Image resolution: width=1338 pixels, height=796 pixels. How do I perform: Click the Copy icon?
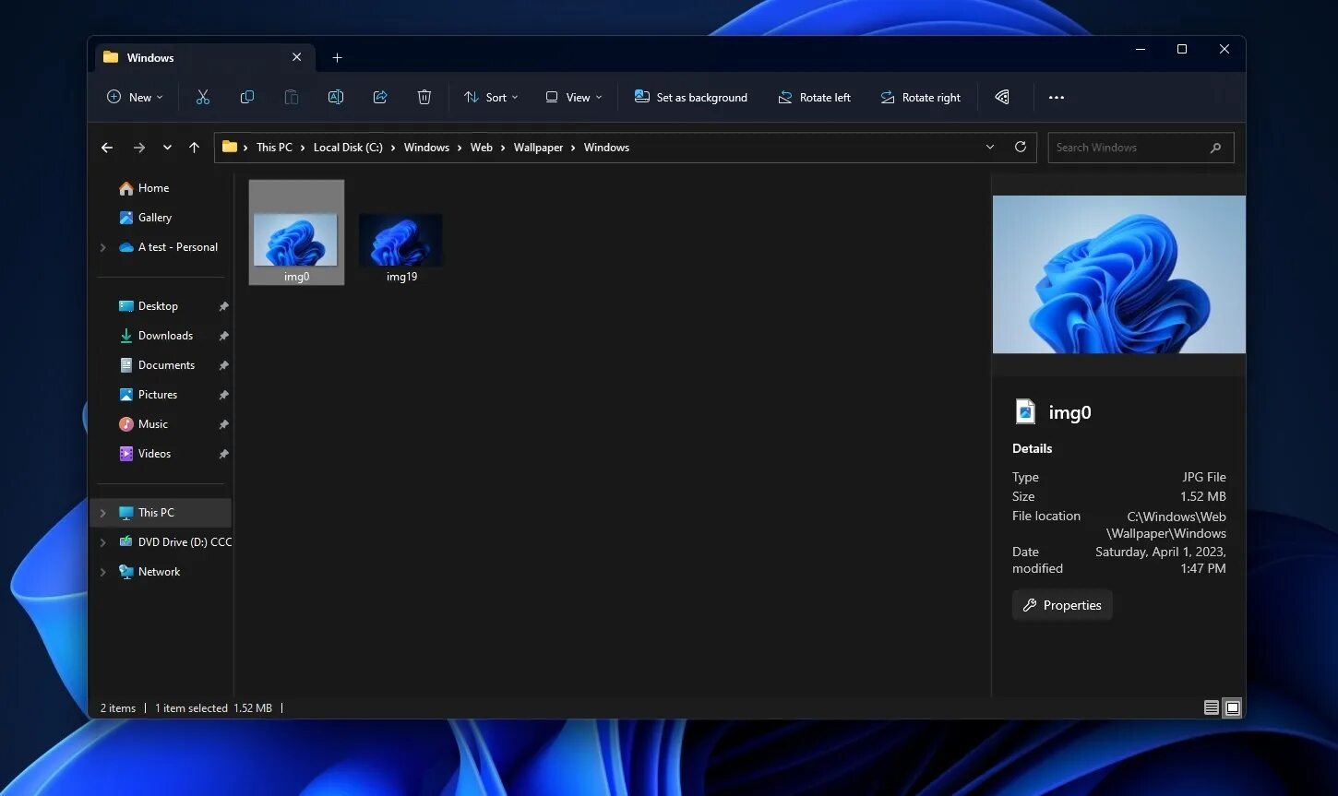click(x=247, y=97)
